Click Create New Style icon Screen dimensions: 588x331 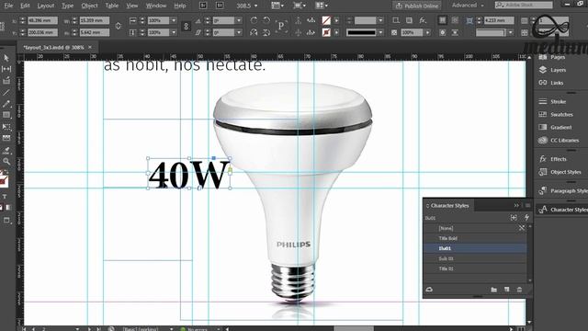(x=506, y=290)
